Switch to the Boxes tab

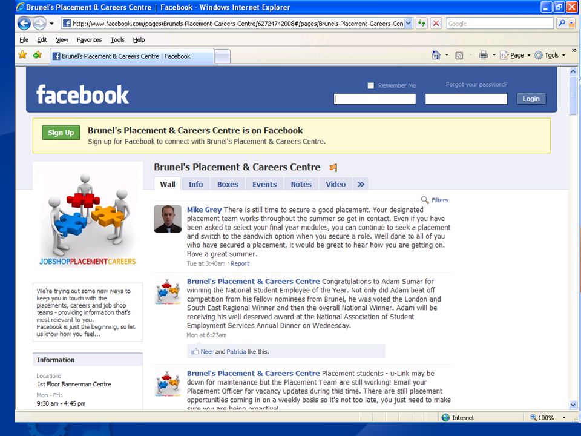[228, 184]
